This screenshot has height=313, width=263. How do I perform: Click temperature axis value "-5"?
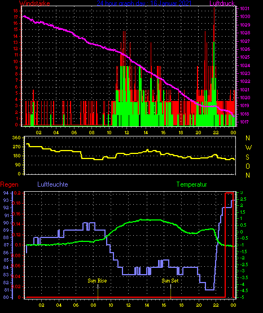(x=242, y=297)
